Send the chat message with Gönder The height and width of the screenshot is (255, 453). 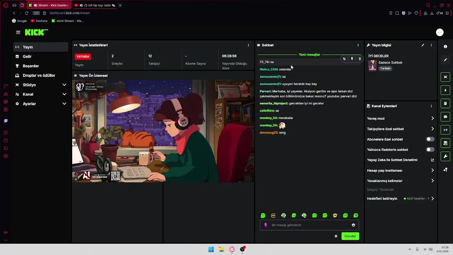(350, 236)
